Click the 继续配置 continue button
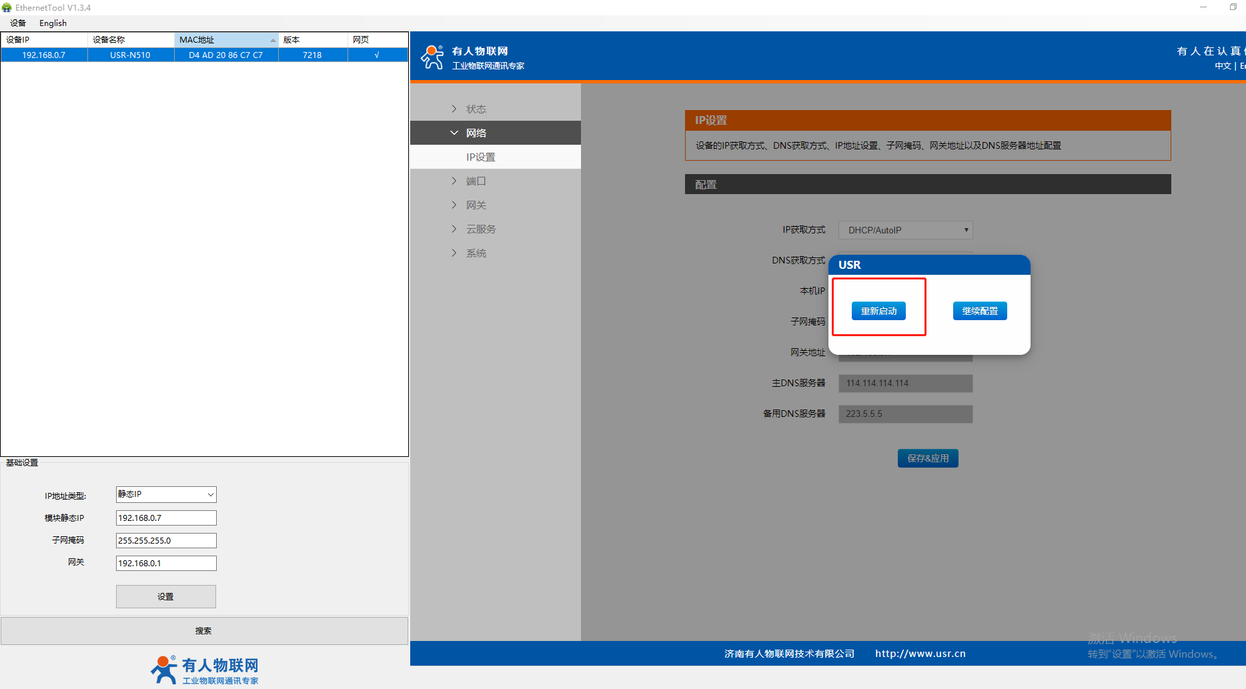Viewport: 1246px width, 689px height. [979, 311]
